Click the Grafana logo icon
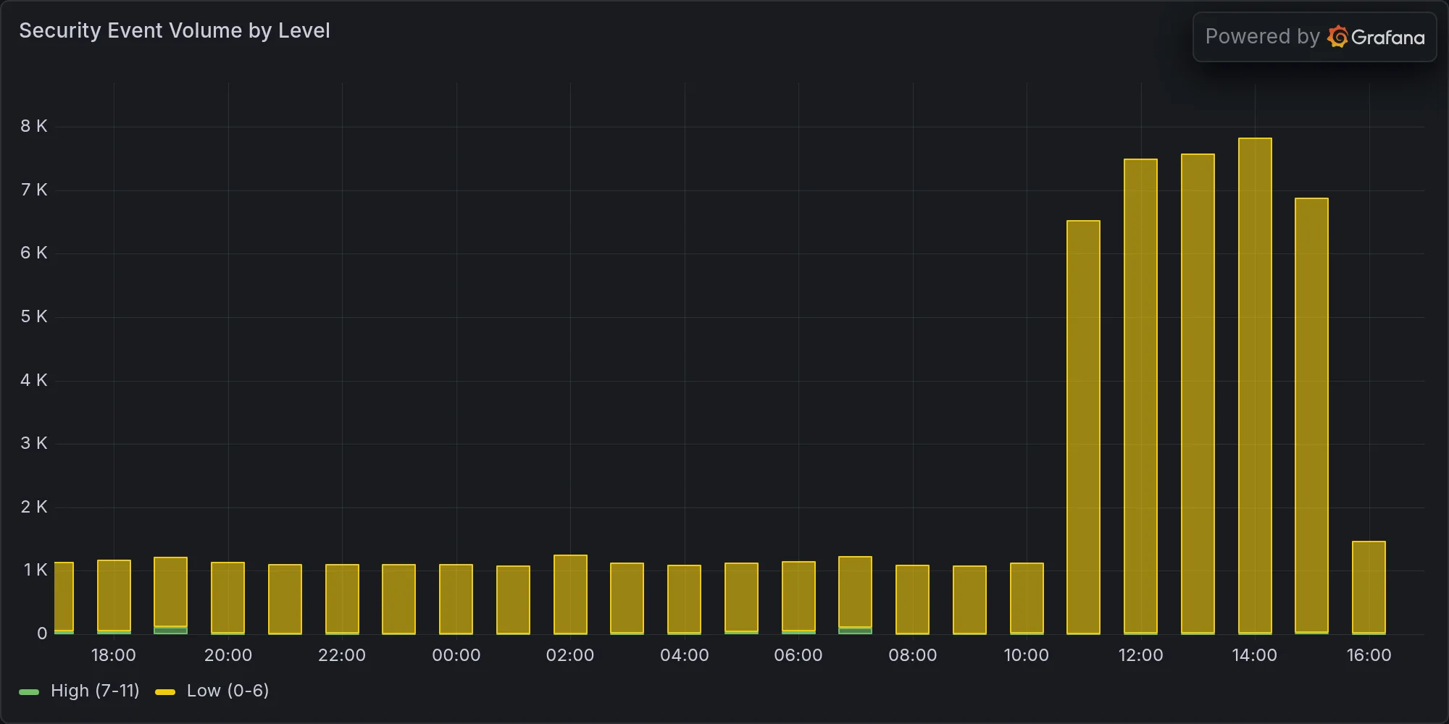 point(1338,37)
